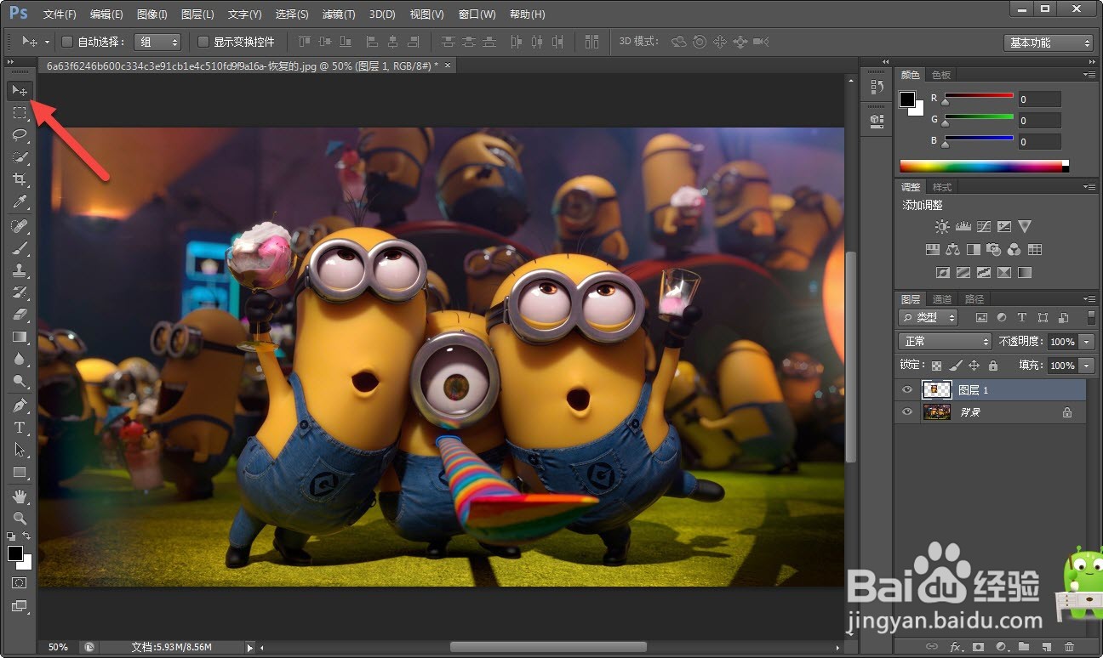
Task: Open the 正常 blend mode dropdown
Action: pos(946,341)
